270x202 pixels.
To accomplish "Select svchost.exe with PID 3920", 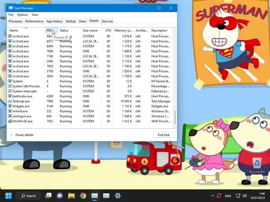I will tap(90, 76).
